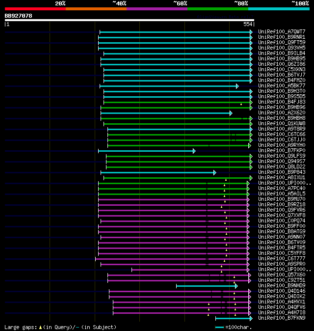This screenshot has width=314, height=331.
Task: Click label UniRef100_A9SPR0
Action: coord(282,264)
